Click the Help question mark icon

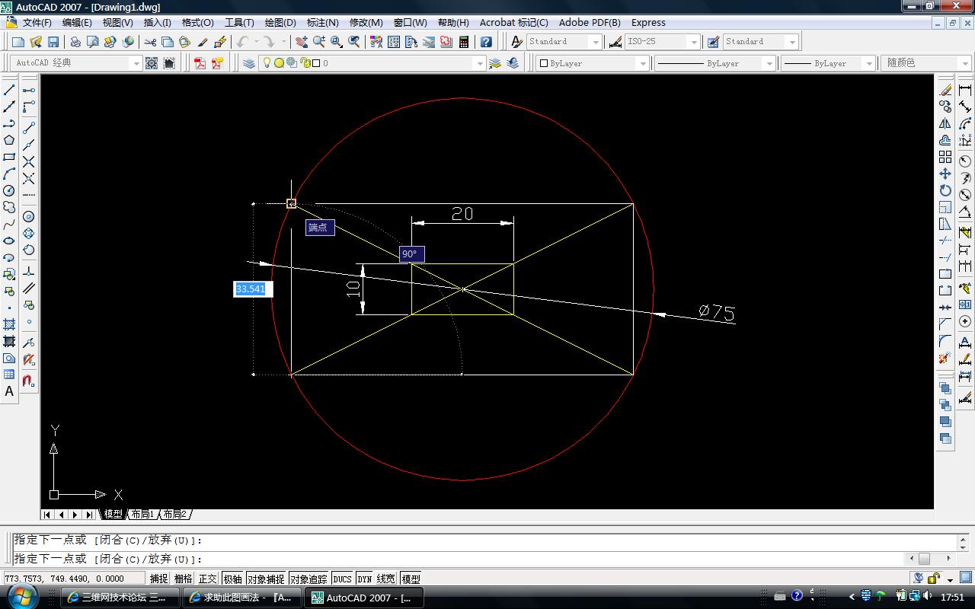486,42
